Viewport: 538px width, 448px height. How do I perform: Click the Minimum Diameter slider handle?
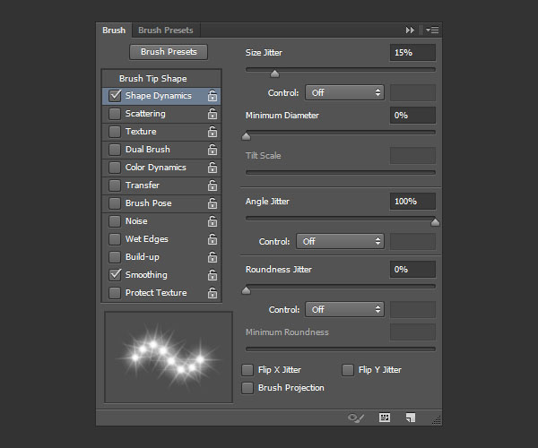[246, 136]
